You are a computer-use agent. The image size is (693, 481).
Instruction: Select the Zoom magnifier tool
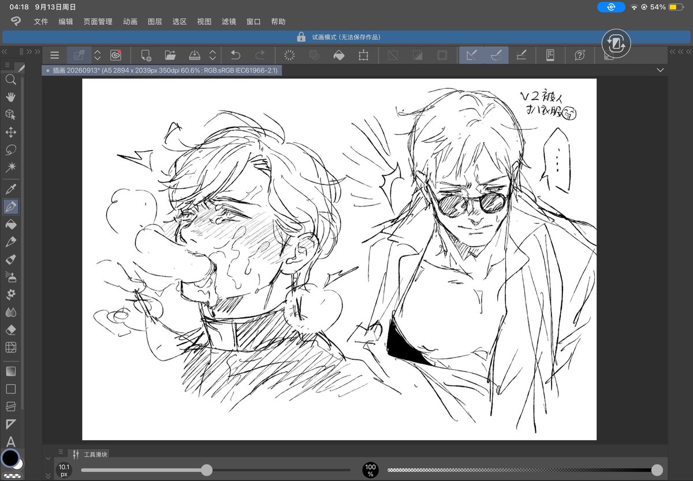(10, 80)
